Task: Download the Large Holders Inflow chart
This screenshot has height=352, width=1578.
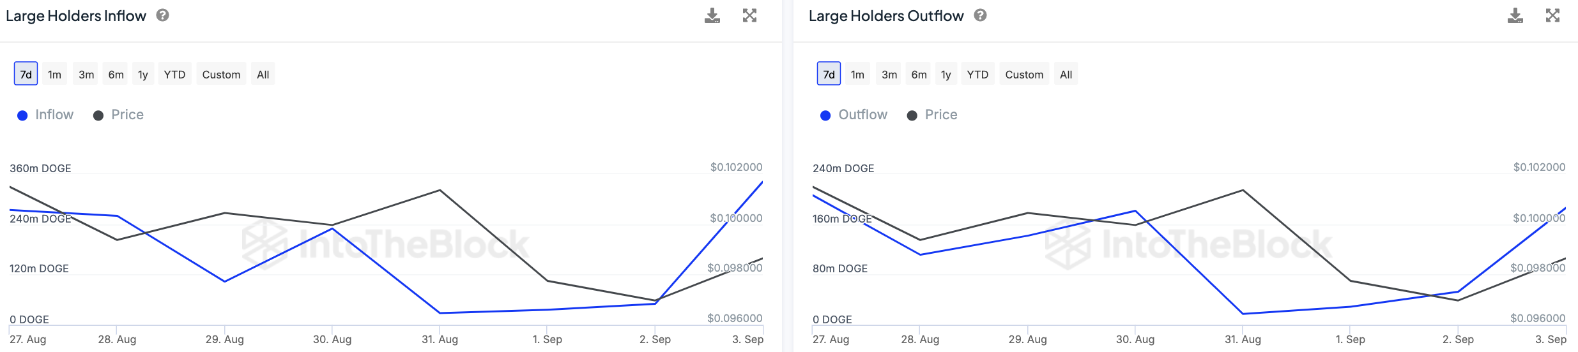Action: tap(712, 16)
